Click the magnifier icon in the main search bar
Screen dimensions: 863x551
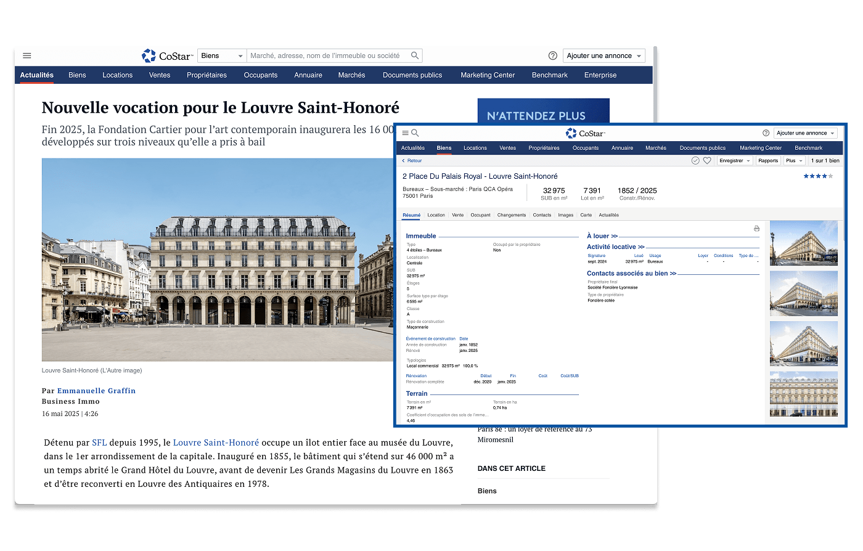415,55
